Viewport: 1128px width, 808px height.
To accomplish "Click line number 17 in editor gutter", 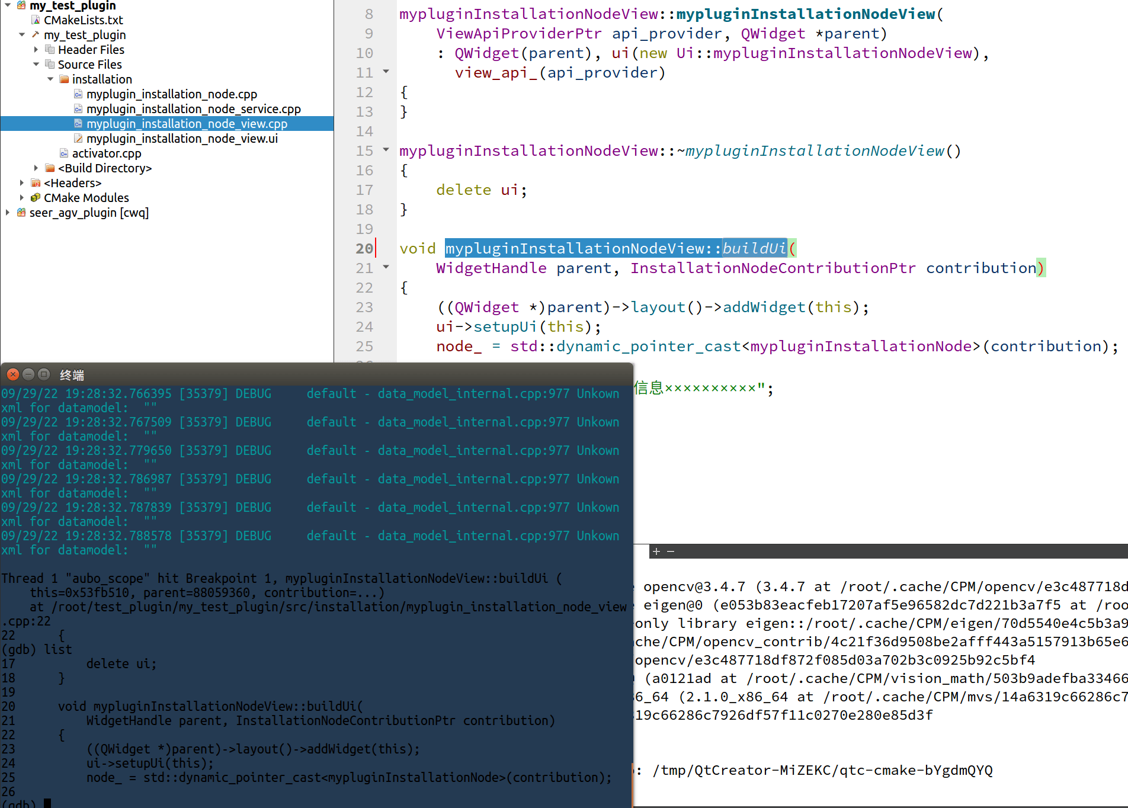I will (364, 190).
